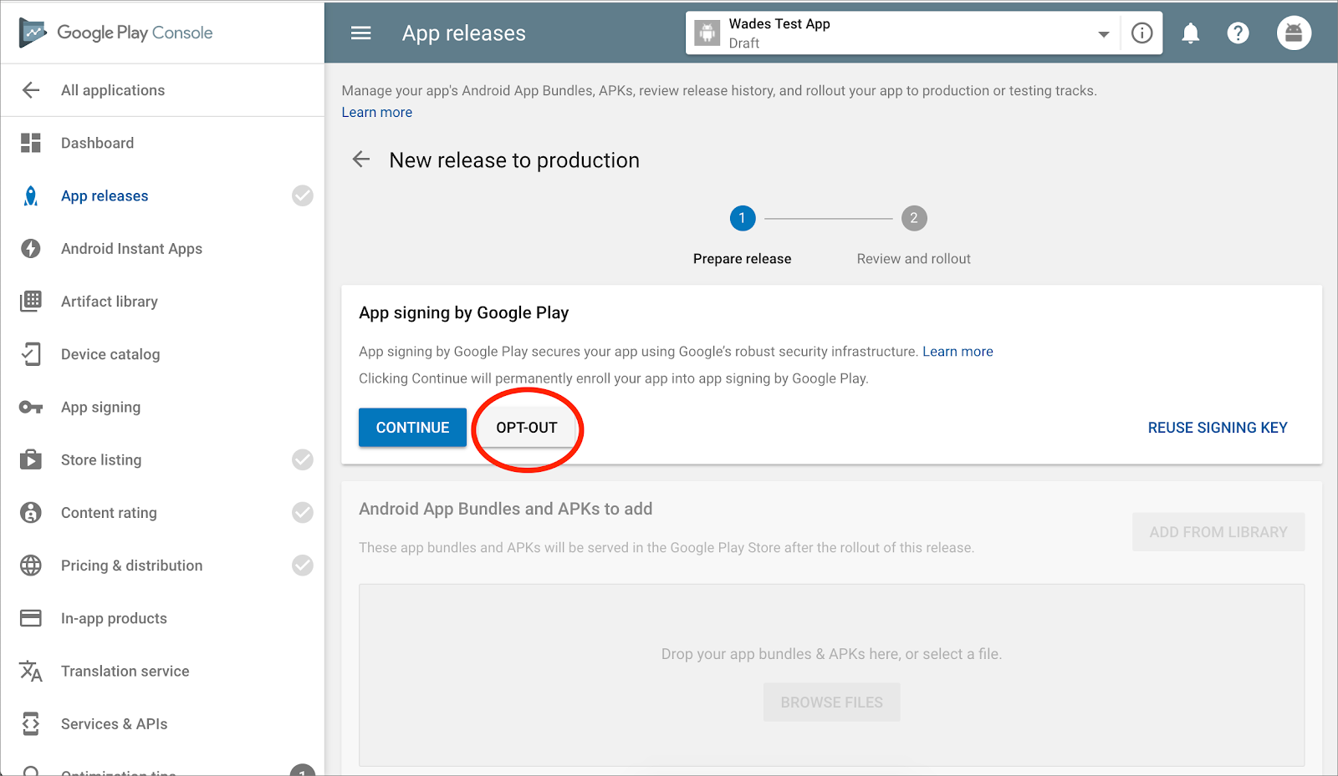Click BROWSE FILES button

tap(832, 702)
